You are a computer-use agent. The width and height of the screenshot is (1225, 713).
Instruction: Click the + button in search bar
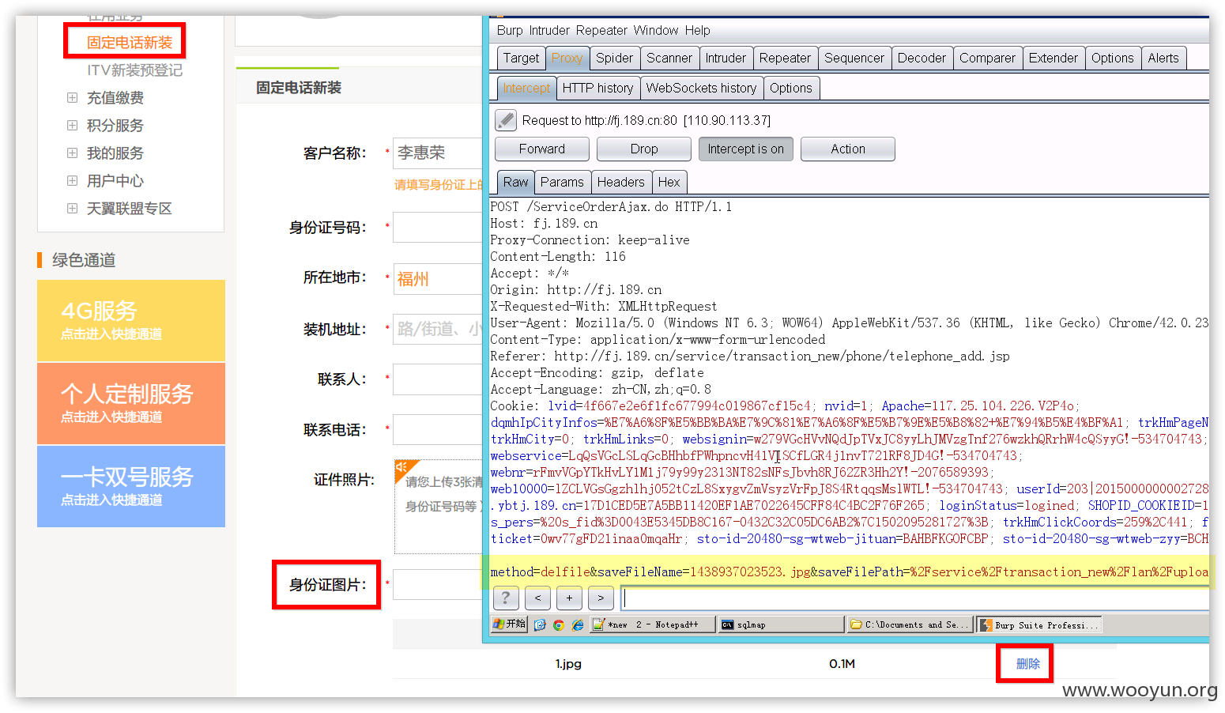click(x=569, y=598)
